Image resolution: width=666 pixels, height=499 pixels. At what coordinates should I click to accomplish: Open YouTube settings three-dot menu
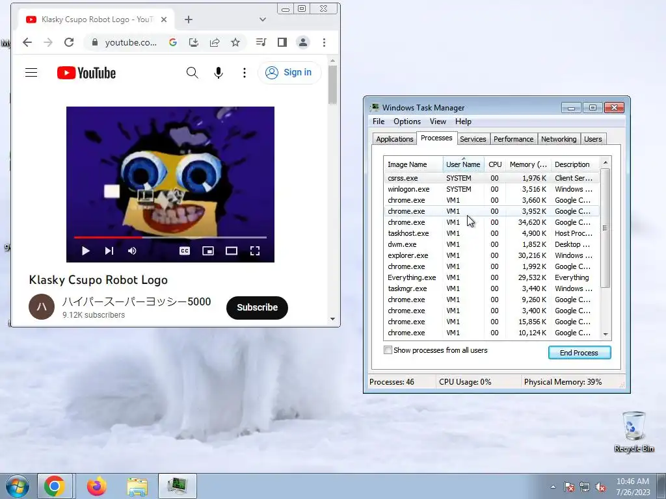pyautogui.click(x=245, y=73)
